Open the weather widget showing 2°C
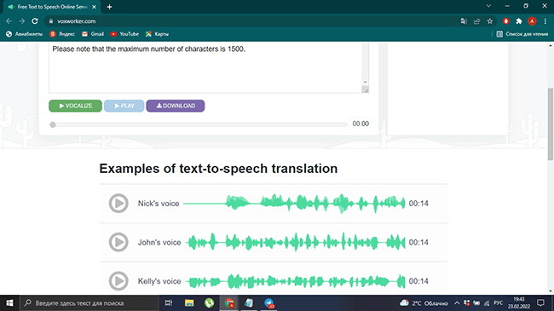The height and width of the screenshot is (311, 554). pos(424,302)
